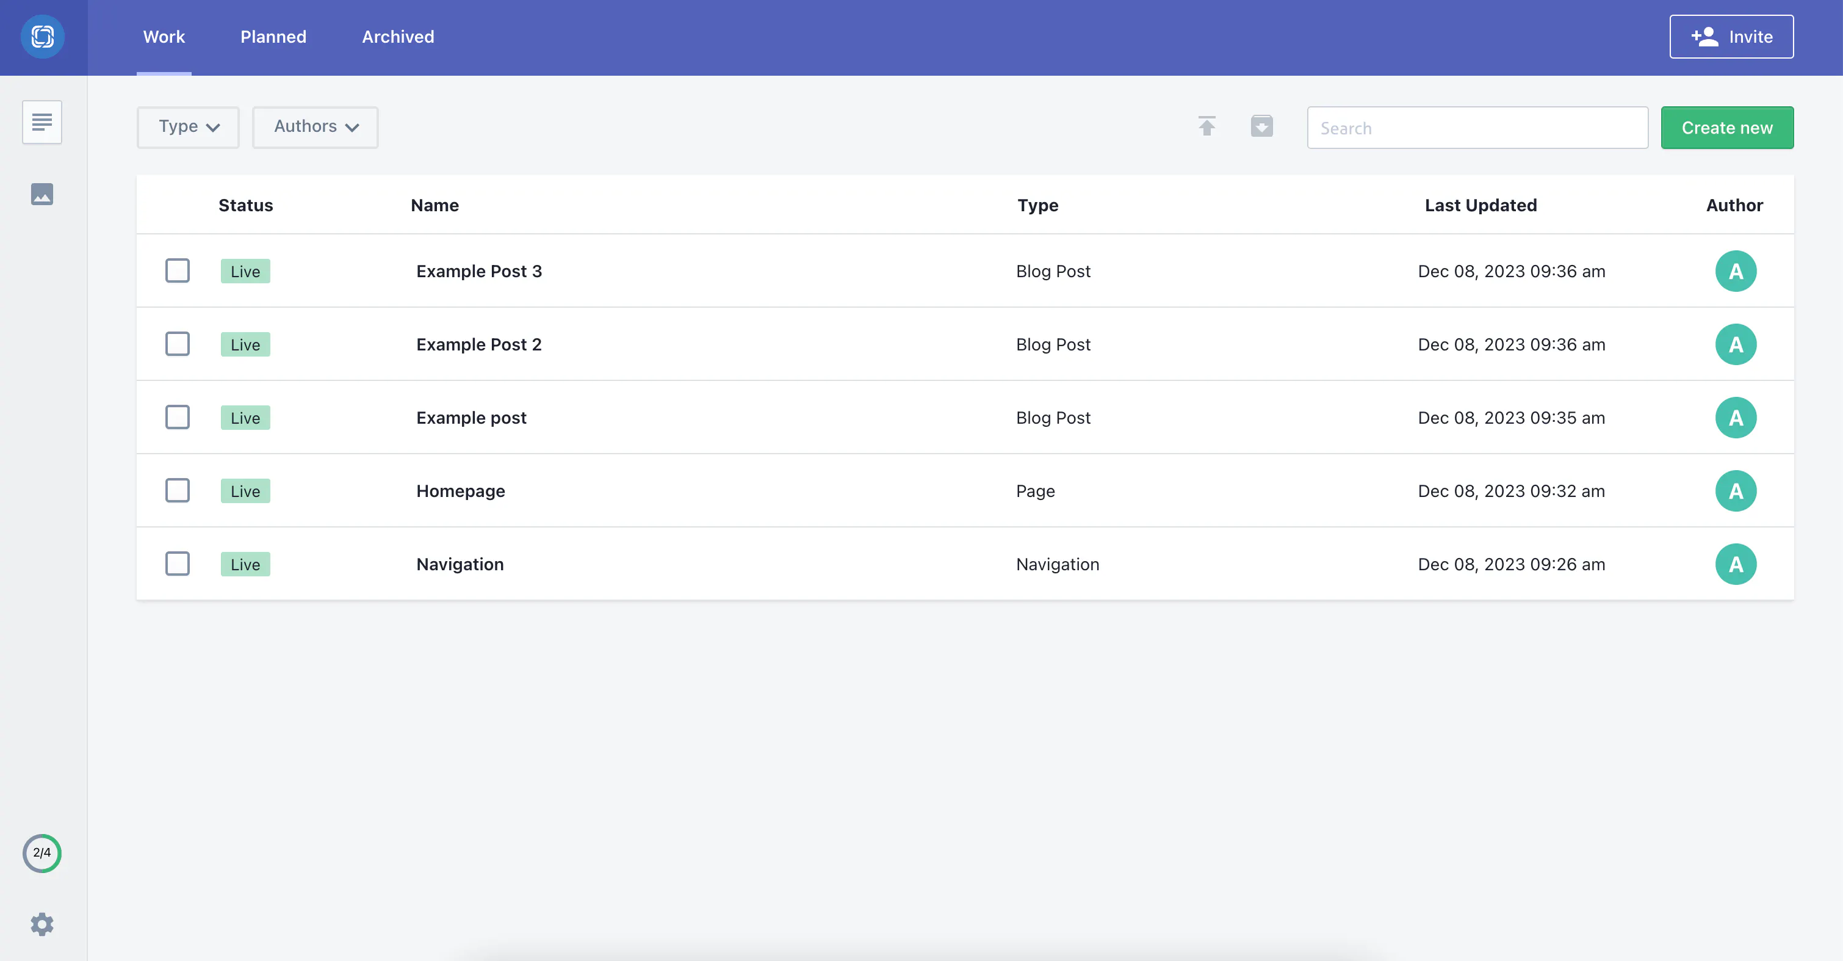Click the Invite button

pos(1731,37)
